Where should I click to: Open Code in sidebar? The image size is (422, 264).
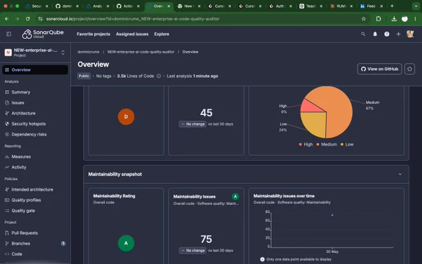(35, 254)
